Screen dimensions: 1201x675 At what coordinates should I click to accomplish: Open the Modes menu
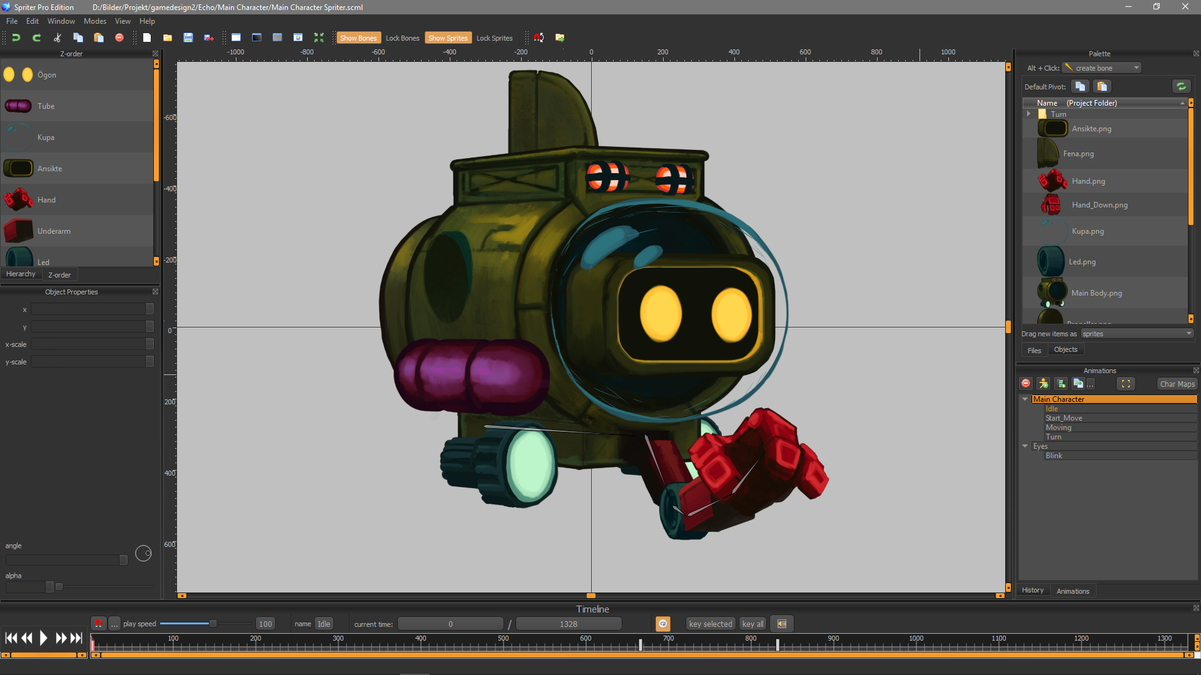click(x=95, y=21)
